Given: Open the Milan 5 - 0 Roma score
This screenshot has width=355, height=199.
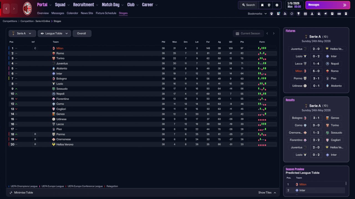Looking at the screenshot, I should point(316,71).
